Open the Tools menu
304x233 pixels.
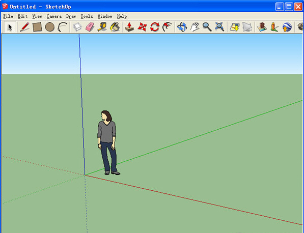[x=87, y=16]
